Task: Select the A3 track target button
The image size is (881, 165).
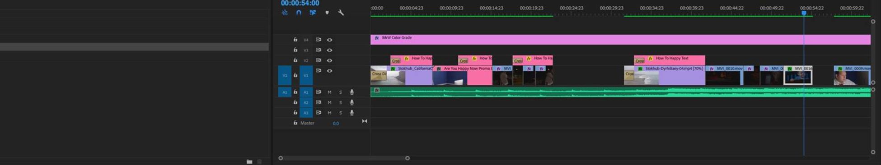Action: click(306, 113)
